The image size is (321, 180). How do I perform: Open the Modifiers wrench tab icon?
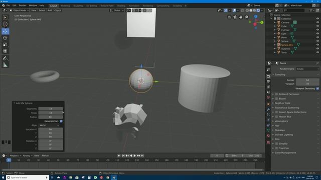(x=268, y=109)
